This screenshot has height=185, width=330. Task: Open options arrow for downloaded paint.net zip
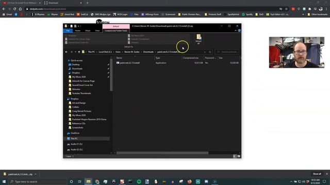tap(36, 174)
